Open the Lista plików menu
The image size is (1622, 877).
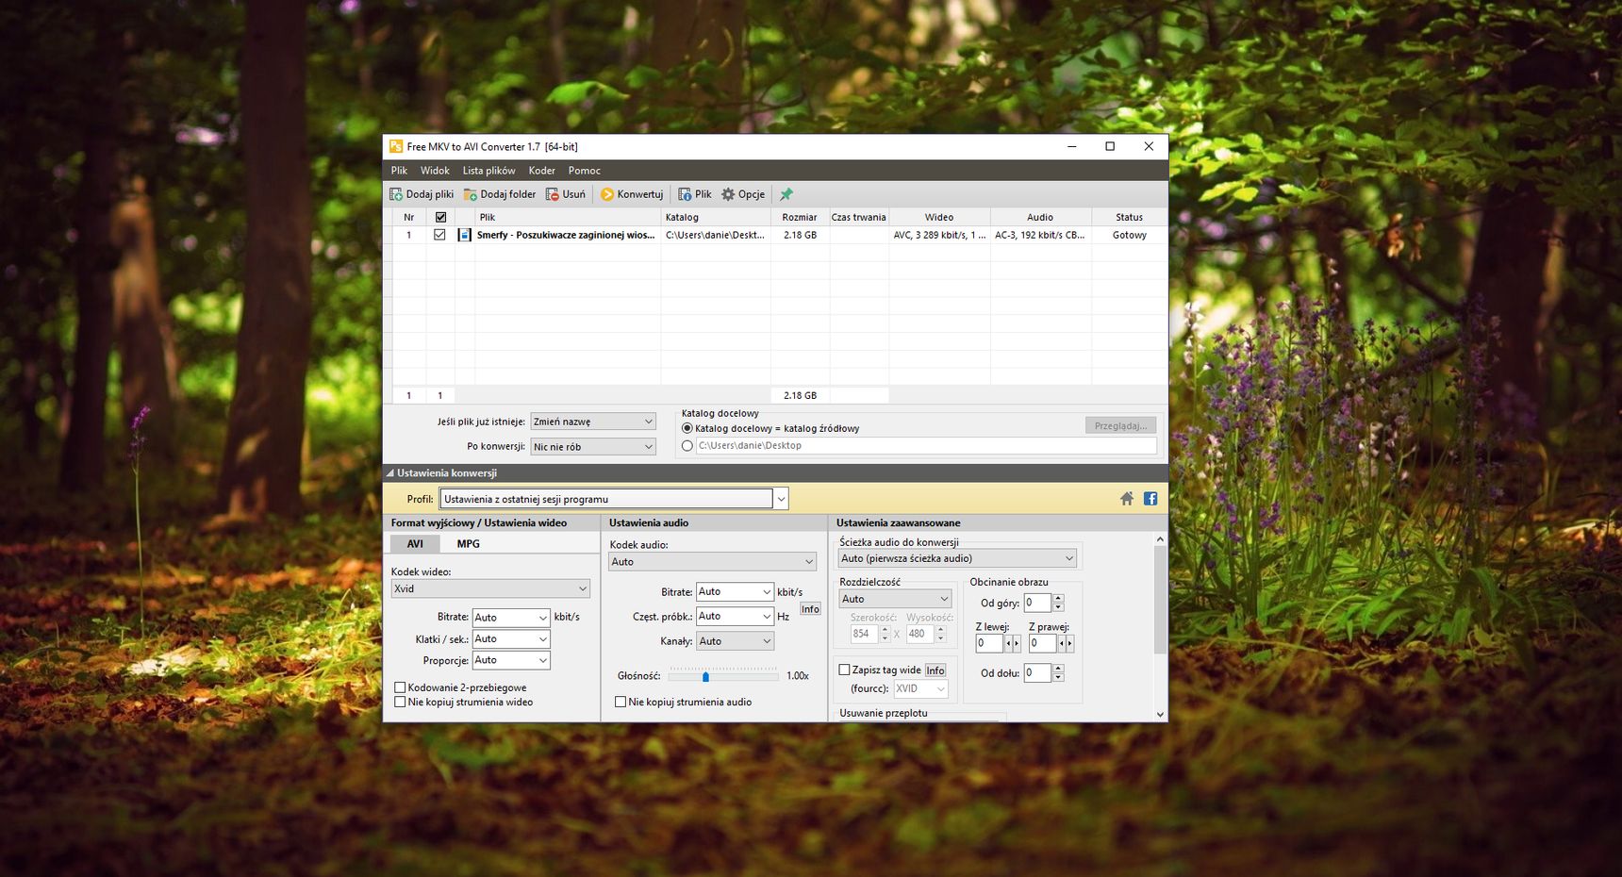point(488,171)
